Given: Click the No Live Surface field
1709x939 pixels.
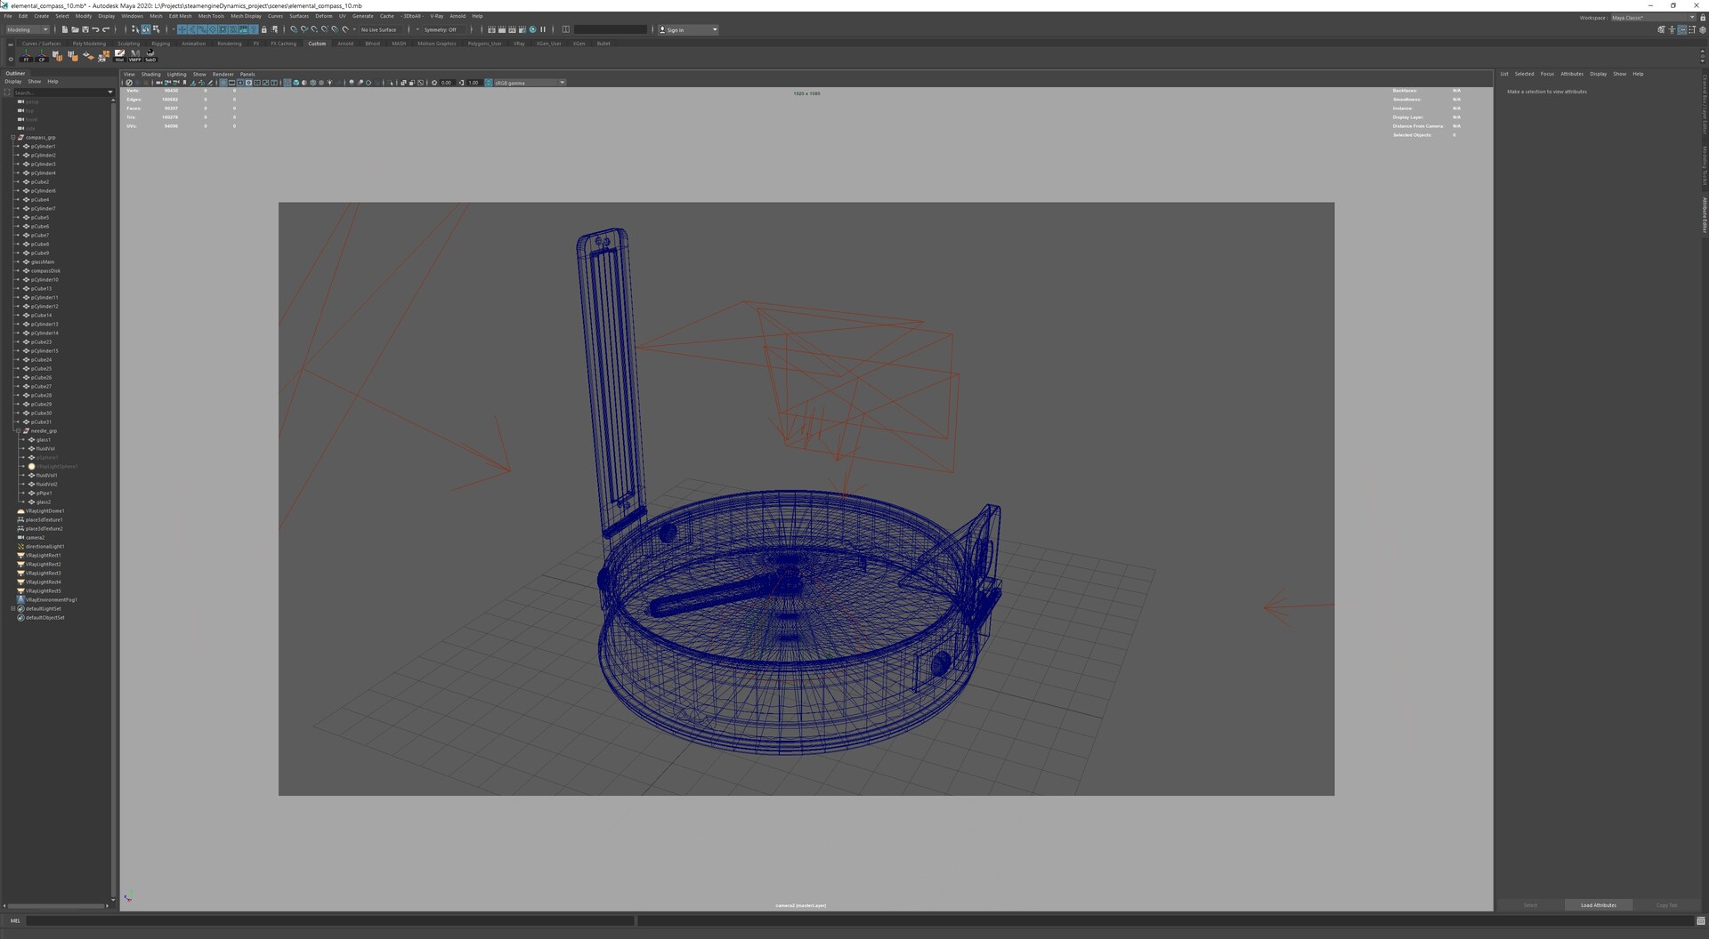Looking at the screenshot, I should tap(380, 29).
